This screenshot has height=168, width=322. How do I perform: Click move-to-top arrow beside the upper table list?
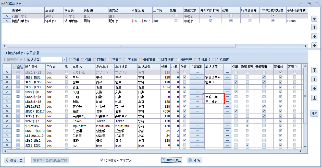point(315,18)
